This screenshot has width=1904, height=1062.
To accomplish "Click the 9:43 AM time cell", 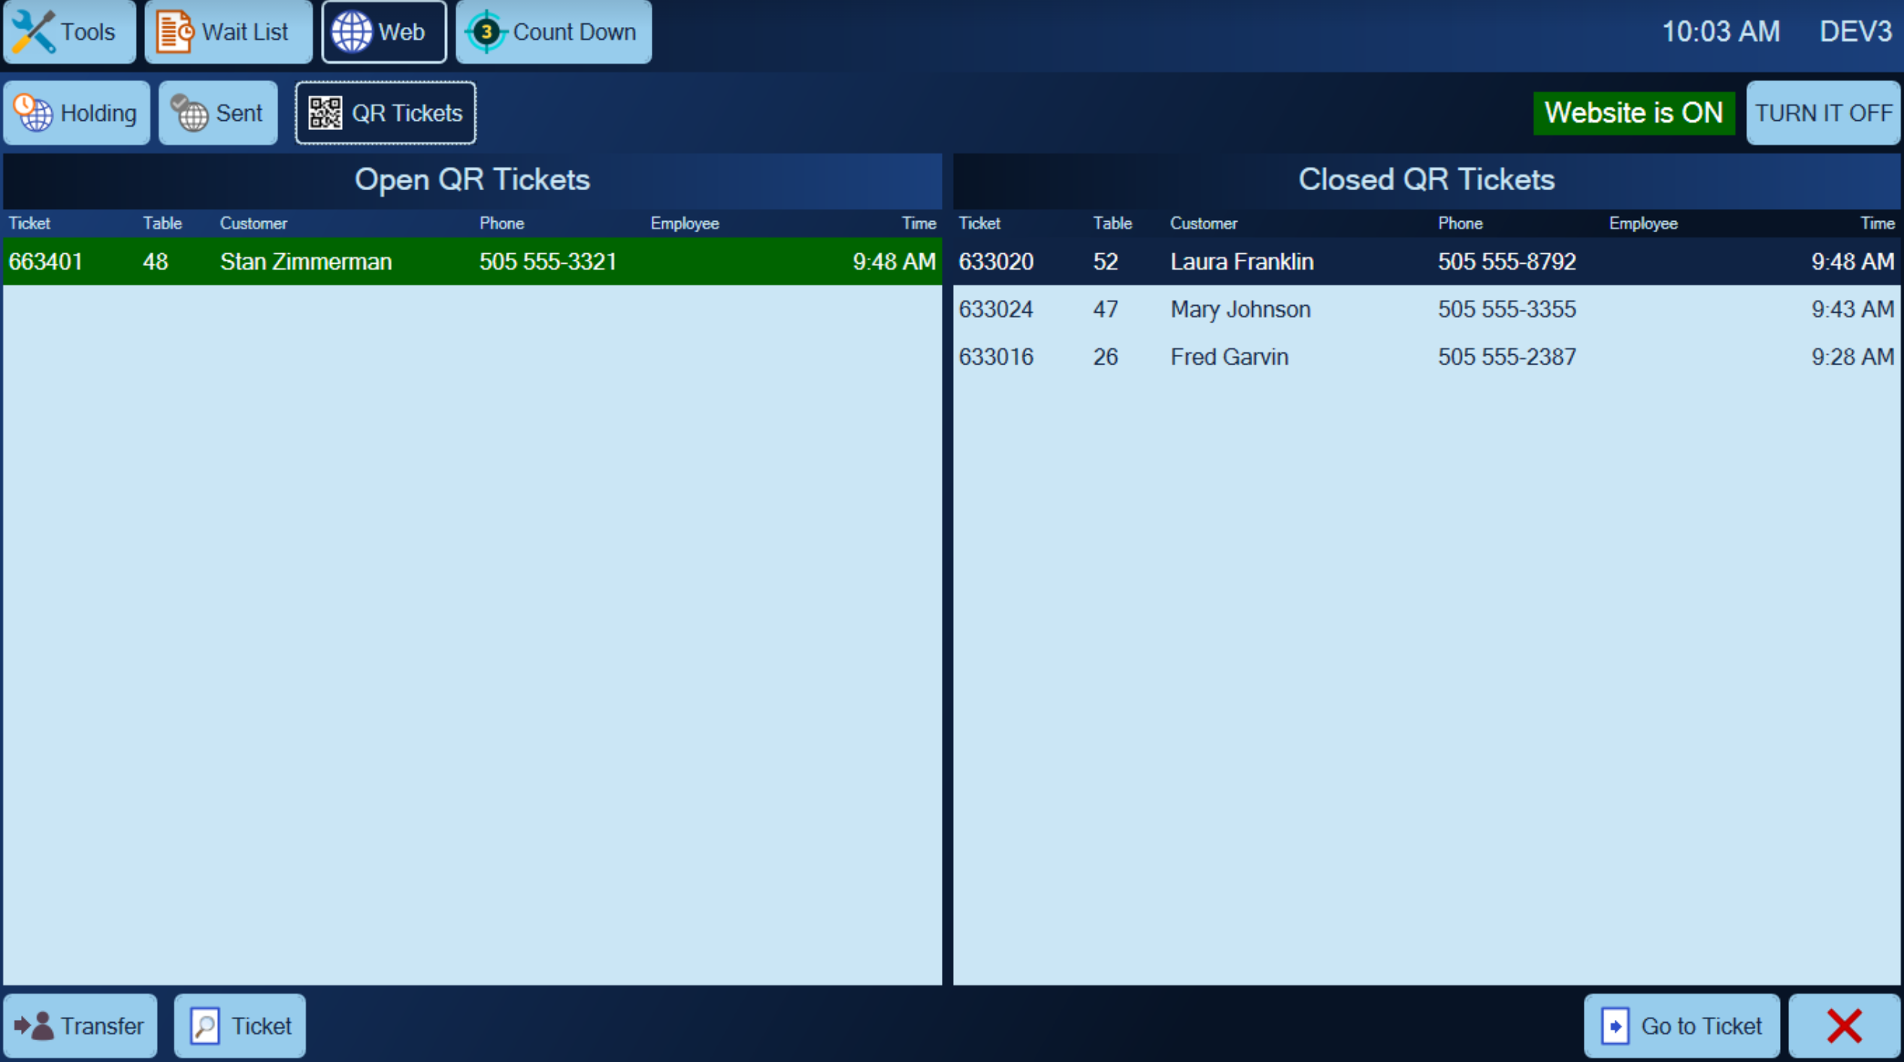I will tap(1852, 309).
